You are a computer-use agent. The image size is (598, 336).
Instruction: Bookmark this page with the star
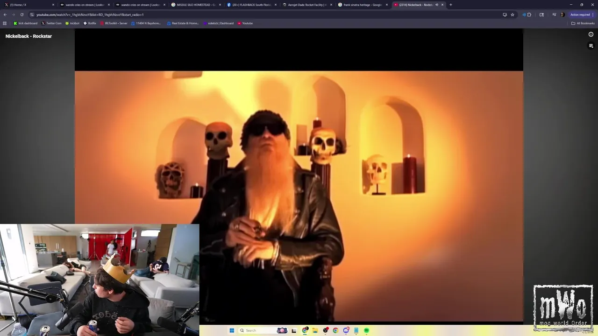513,14
